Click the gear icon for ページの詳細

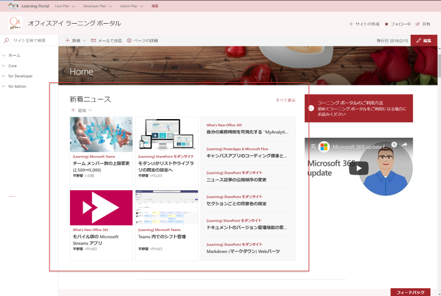click(x=129, y=40)
